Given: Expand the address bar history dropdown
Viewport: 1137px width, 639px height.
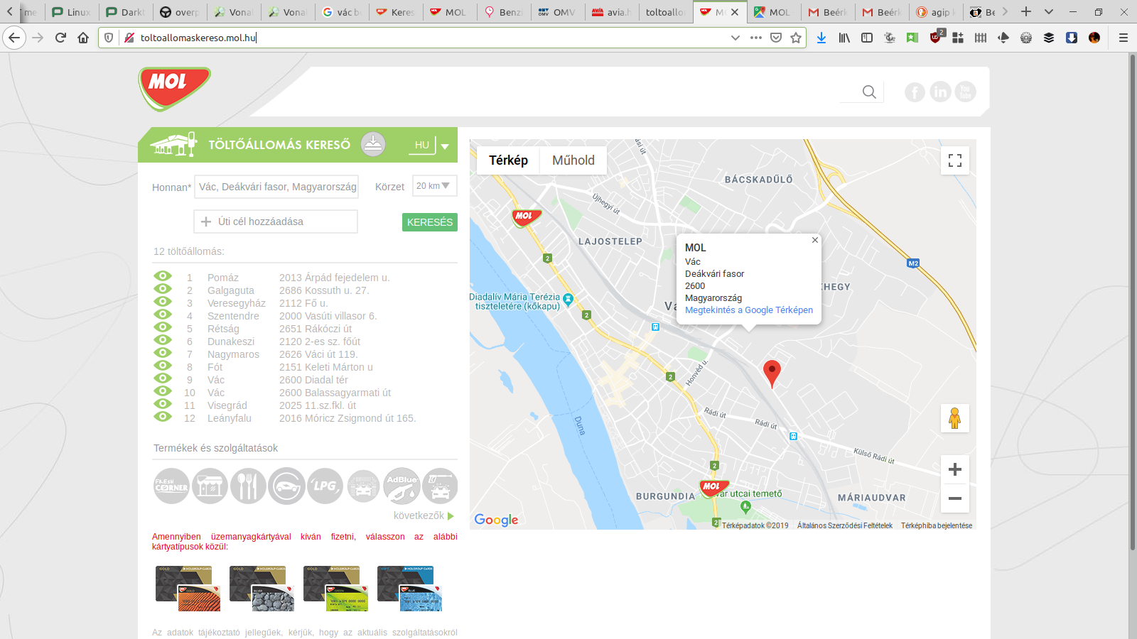Looking at the screenshot, I should [735, 38].
